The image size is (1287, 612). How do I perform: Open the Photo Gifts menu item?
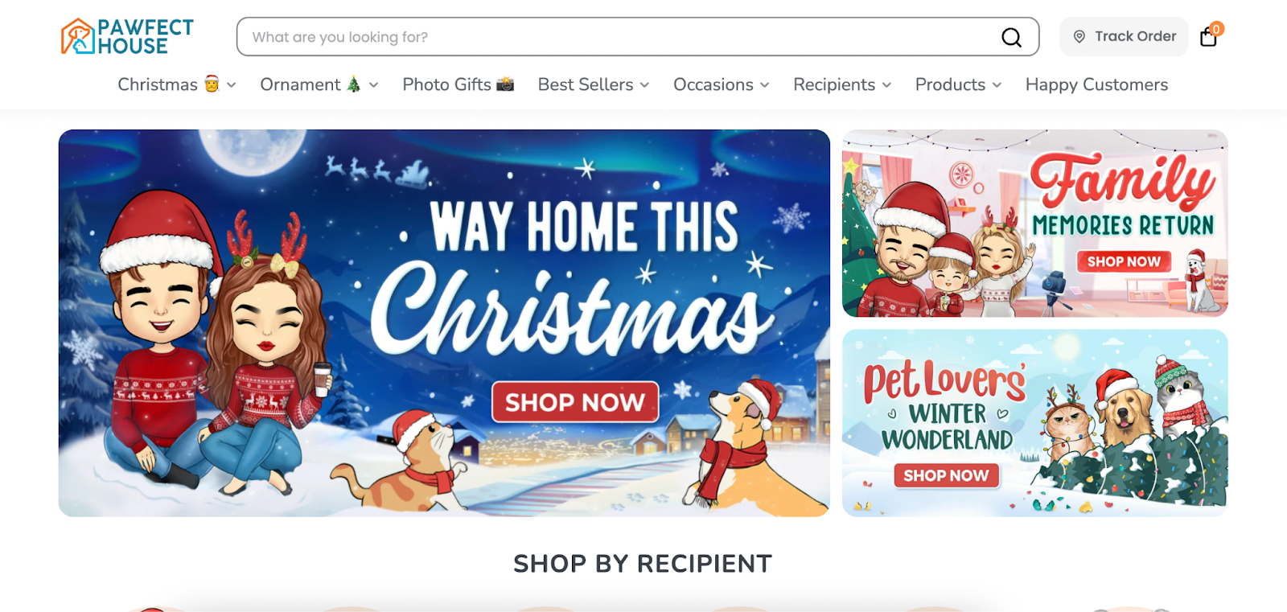tap(458, 84)
